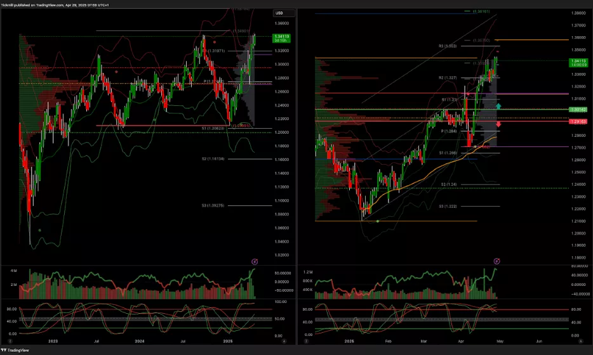Viewport: 593px width, 355px height.
Task: Click the TradingView logo at bottom left
Action: pos(19,350)
